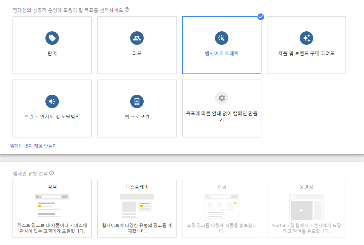Image resolution: width=364 pixels, height=245 pixels.
Task: Click the 웹사이트 트래픽 cursor icon
Action: pos(222,38)
